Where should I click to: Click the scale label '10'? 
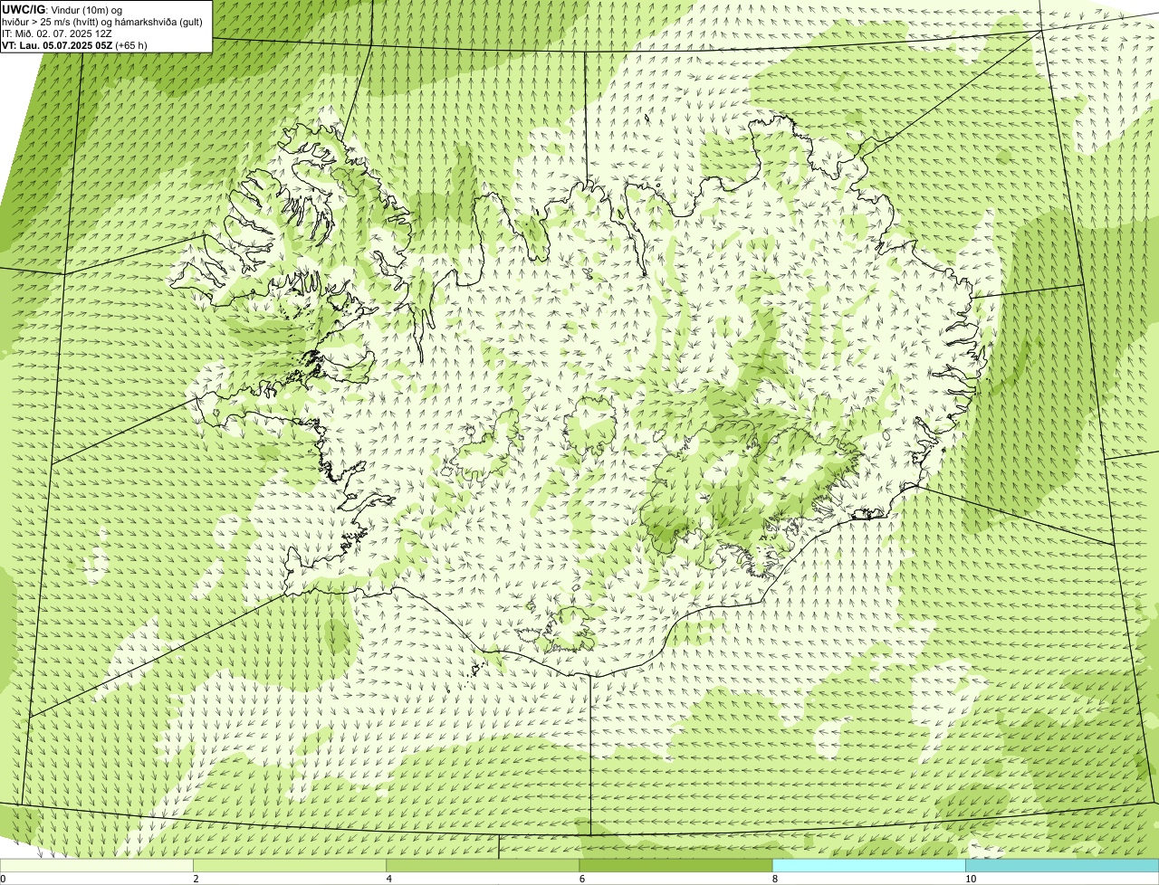click(x=970, y=879)
